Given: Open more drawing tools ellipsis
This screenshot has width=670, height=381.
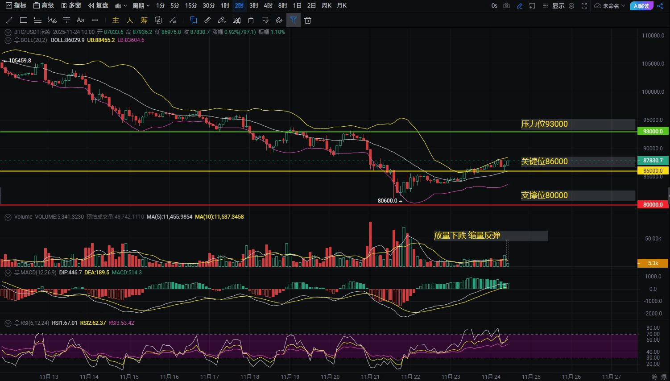Looking at the screenshot, I should [95, 20].
